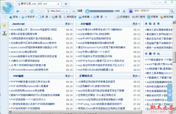Open a new tab with plus button

[x=66, y=4]
